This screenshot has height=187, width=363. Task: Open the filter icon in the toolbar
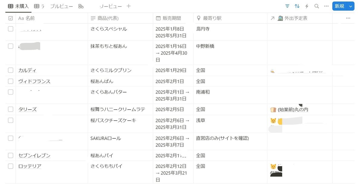click(287, 6)
